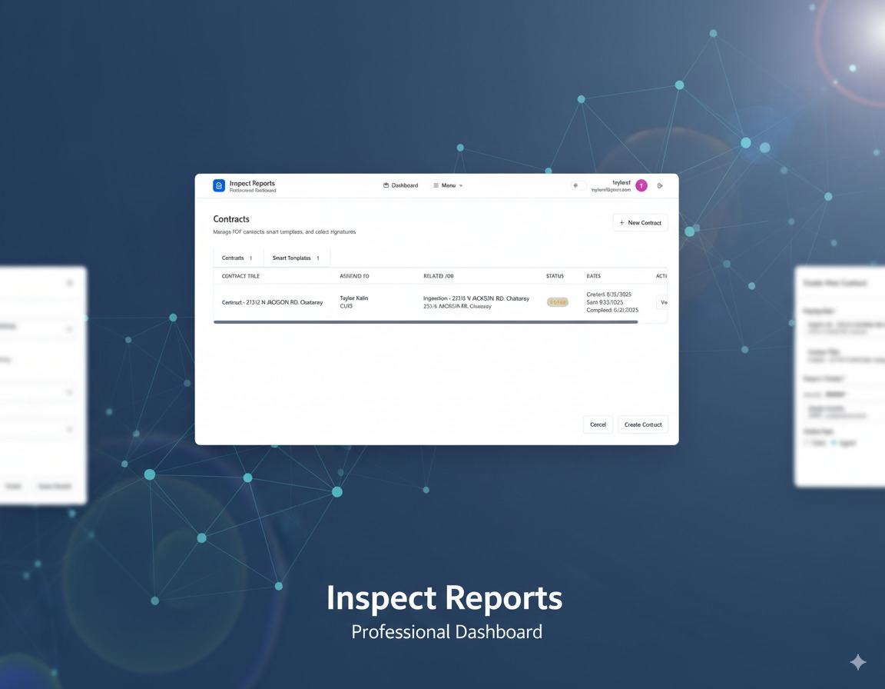Click the Completed 6/21/2025 date text

(x=612, y=310)
